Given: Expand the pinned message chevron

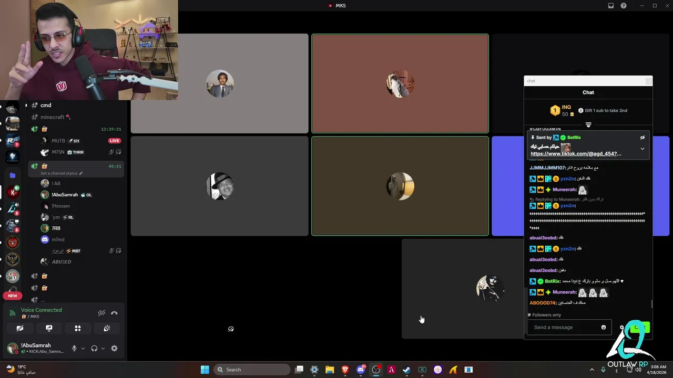Looking at the screenshot, I should pyautogui.click(x=642, y=149).
